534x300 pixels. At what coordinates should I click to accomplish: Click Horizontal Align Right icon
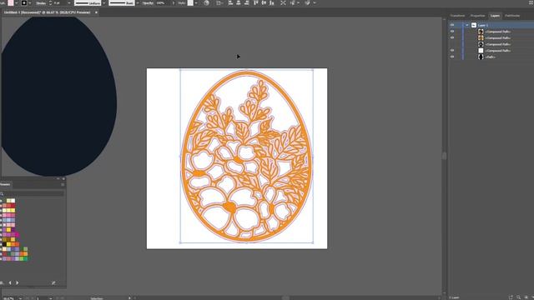click(x=246, y=2)
